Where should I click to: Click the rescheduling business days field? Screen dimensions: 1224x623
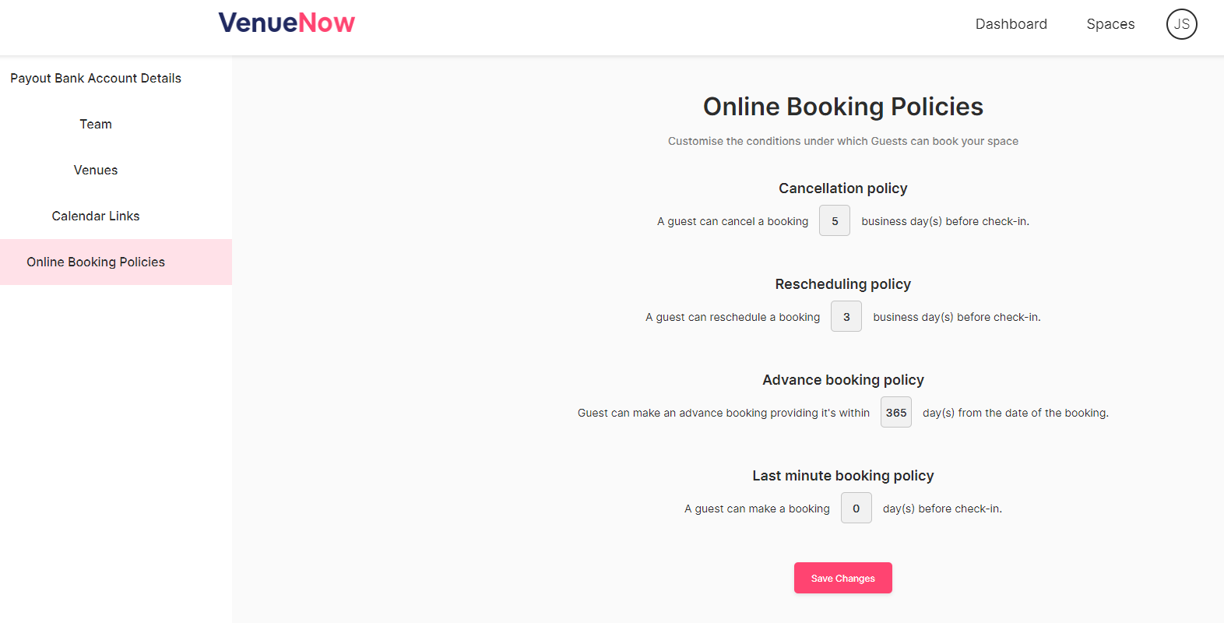pyautogui.click(x=846, y=317)
